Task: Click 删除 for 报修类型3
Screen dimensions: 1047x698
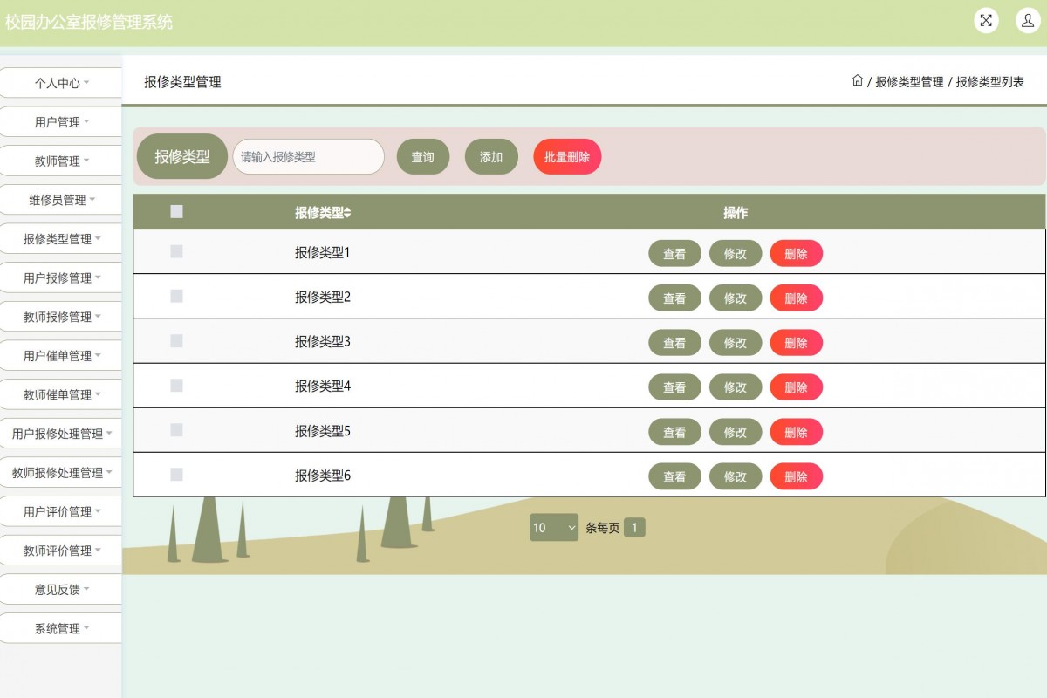Action: point(796,342)
